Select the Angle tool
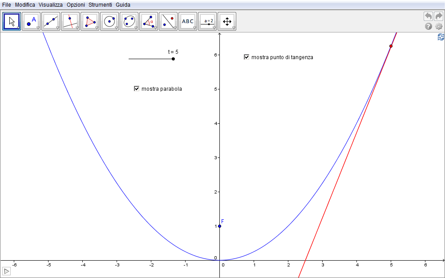The image size is (445, 278). [x=149, y=21]
